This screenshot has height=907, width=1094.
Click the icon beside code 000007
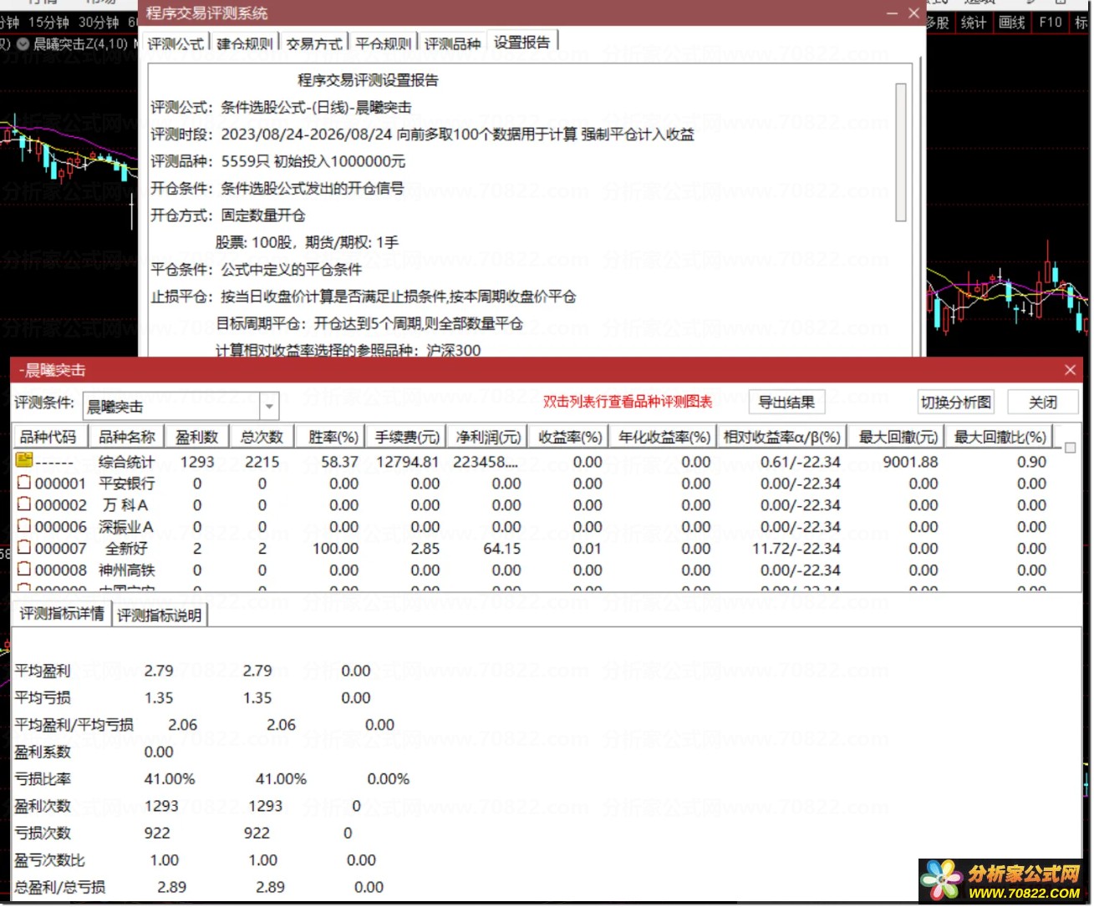point(23,547)
